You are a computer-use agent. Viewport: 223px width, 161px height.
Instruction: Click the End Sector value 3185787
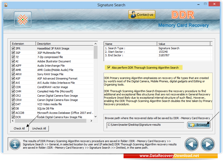coord(164,55)
